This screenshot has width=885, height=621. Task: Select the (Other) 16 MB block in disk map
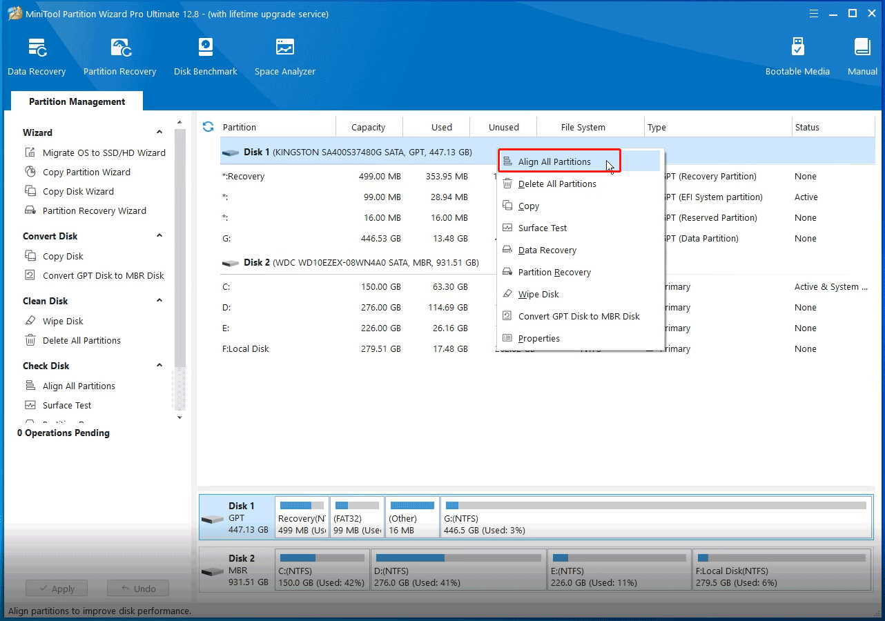tap(412, 517)
